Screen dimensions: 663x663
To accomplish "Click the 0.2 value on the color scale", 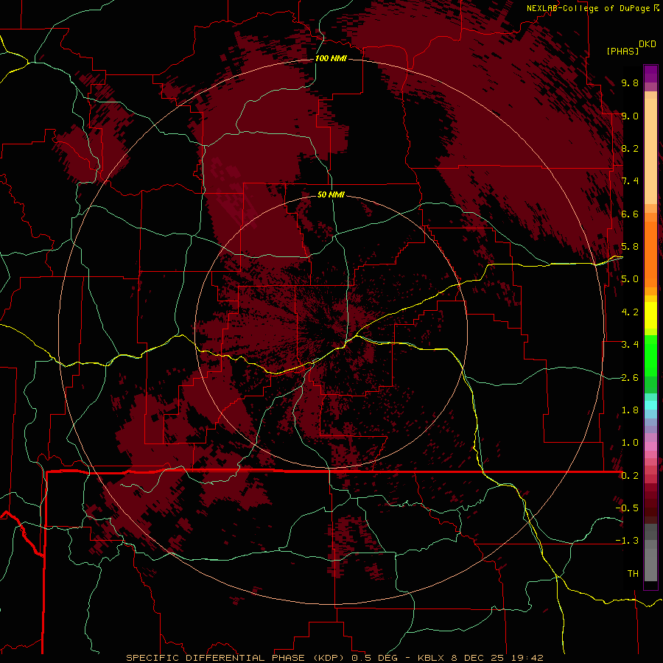I will (x=630, y=476).
